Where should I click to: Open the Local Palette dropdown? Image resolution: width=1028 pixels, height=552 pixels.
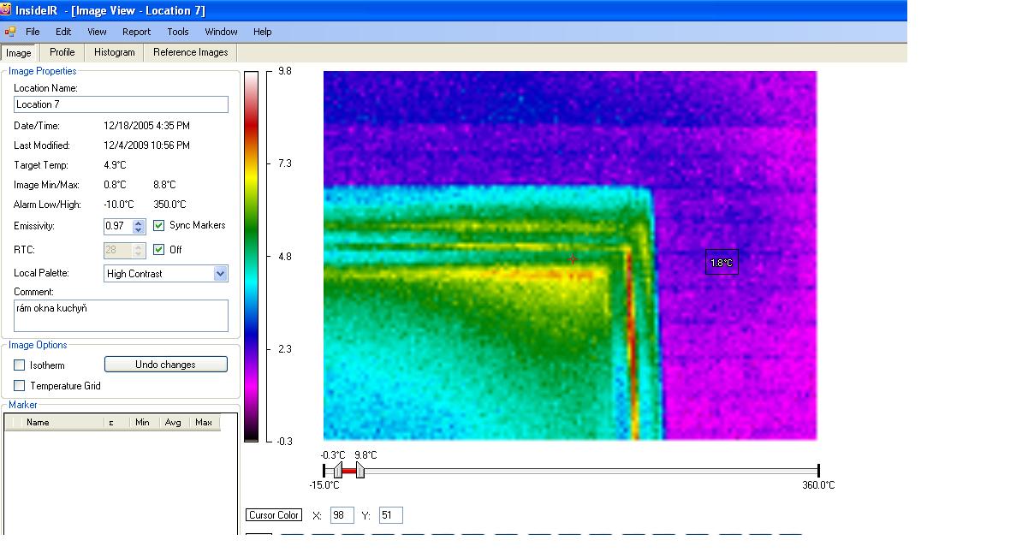coord(220,274)
